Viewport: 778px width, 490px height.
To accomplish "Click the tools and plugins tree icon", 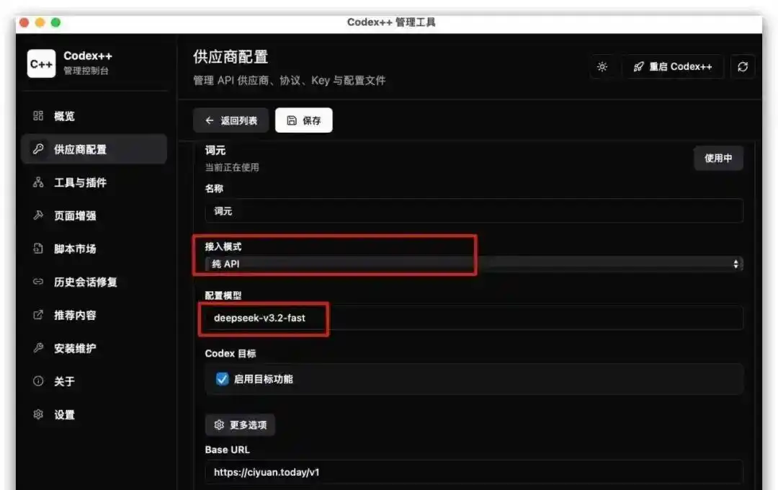I will coord(38,182).
